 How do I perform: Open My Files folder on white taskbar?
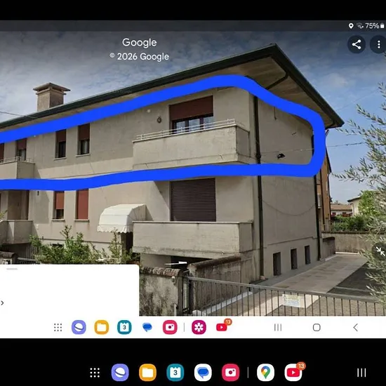(102, 327)
